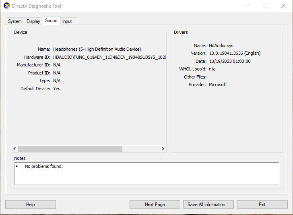Click the Headphones device name value
The height and width of the screenshot is (215, 293).
click(x=97, y=49)
